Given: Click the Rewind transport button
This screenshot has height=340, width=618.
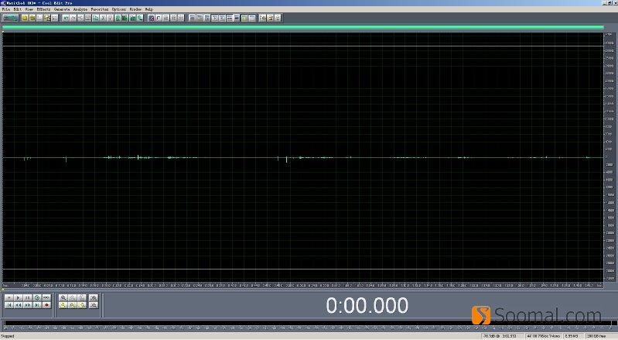Looking at the screenshot, I should pos(18,305).
